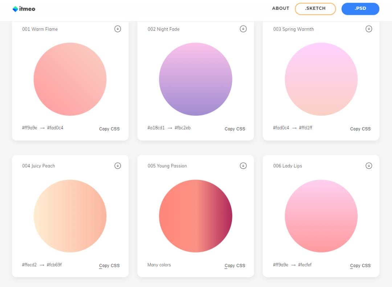Copy the #ff9a9e hex code in Warm Flame
Viewport: 392px width, 287px height.
[30, 128]
